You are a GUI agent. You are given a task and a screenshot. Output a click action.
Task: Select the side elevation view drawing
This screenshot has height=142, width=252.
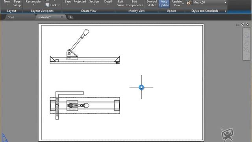tap(85, 47)
